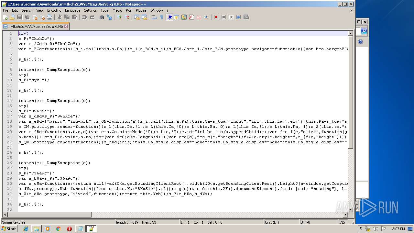This screenshot has height=233, width=414.
Task: Open the Window menu
Action: [157, 10]
